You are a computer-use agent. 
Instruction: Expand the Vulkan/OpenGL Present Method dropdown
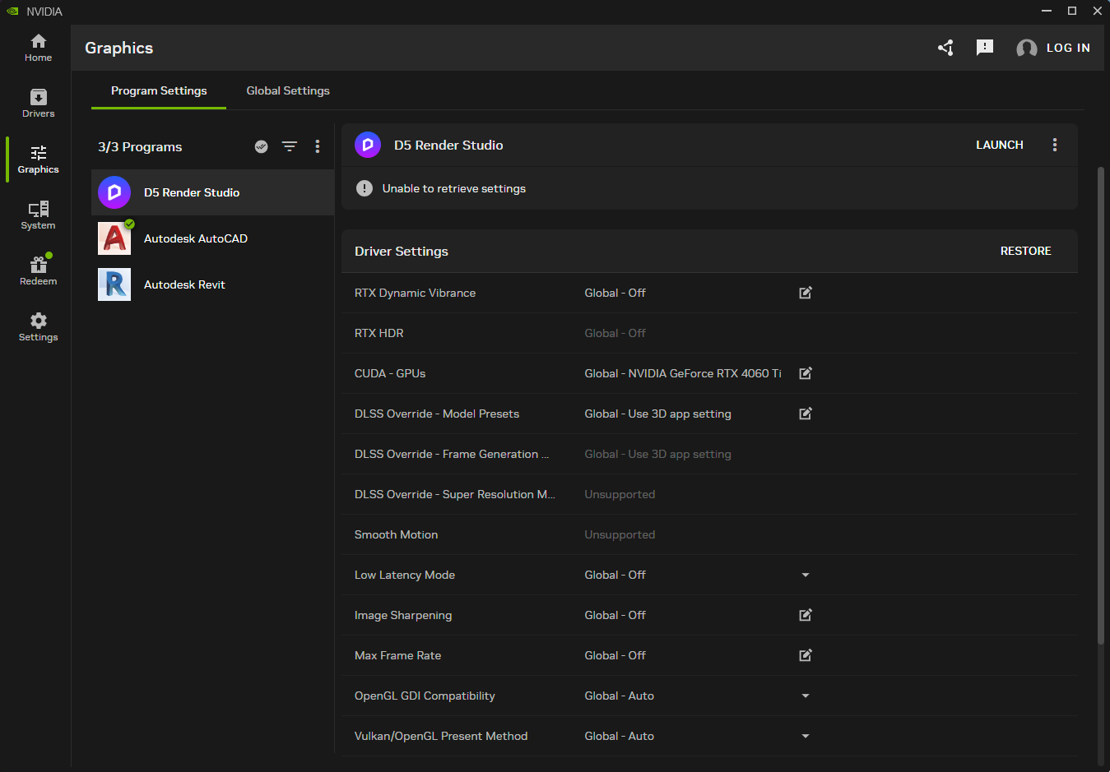[806, 736]
